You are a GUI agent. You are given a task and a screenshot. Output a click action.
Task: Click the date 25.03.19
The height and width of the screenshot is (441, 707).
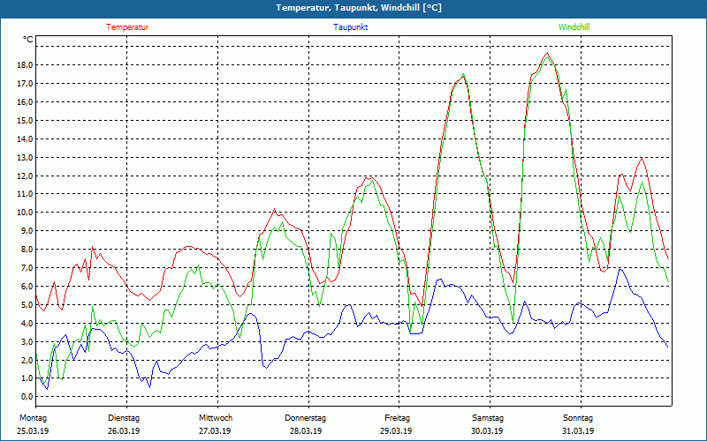pos(33,431)
